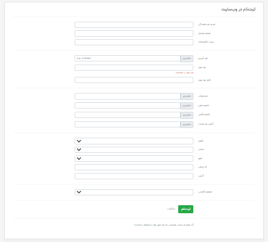
Task: Click the green ثبت‌نام register button
Action: pos(186,209)
